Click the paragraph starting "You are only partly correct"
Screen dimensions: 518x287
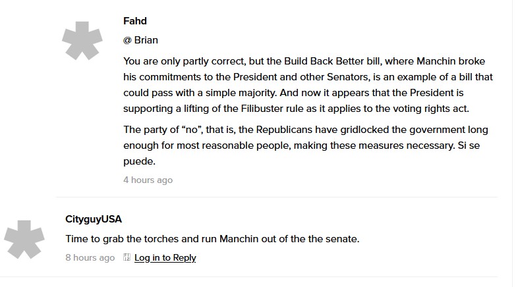[x=306, y=85]
